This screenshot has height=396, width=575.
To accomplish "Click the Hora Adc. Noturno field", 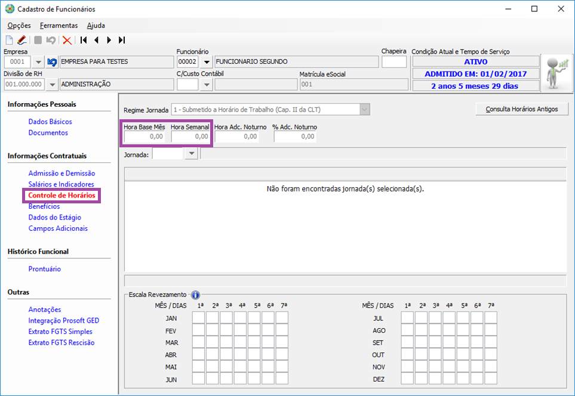I will point(236,137).
